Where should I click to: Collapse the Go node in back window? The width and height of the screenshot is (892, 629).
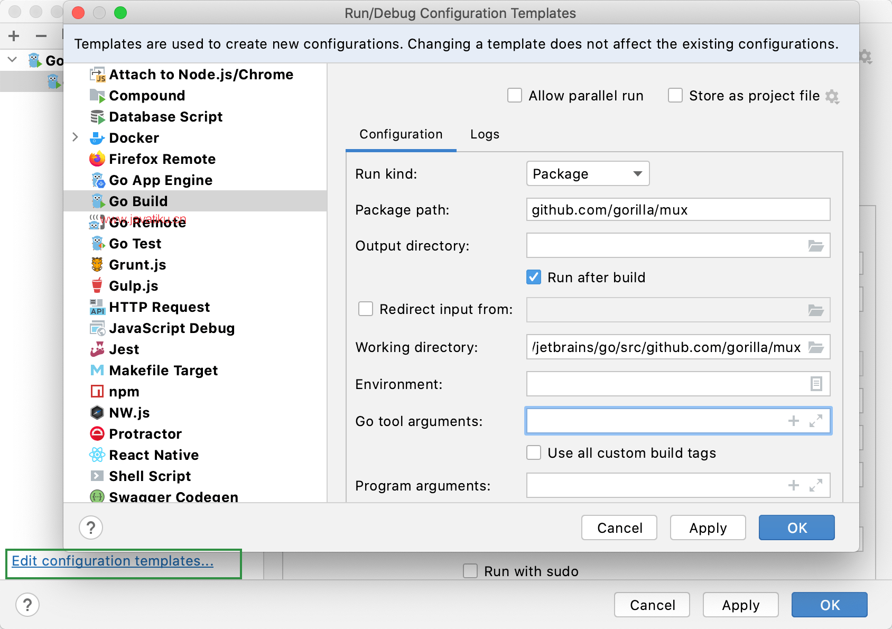(x=13, y=60)
